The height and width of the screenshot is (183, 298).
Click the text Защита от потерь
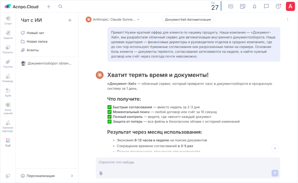click(128, 121)
